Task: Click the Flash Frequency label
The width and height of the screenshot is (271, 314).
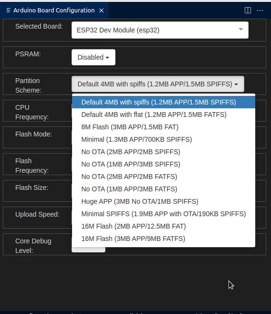Action: point(32,166)
